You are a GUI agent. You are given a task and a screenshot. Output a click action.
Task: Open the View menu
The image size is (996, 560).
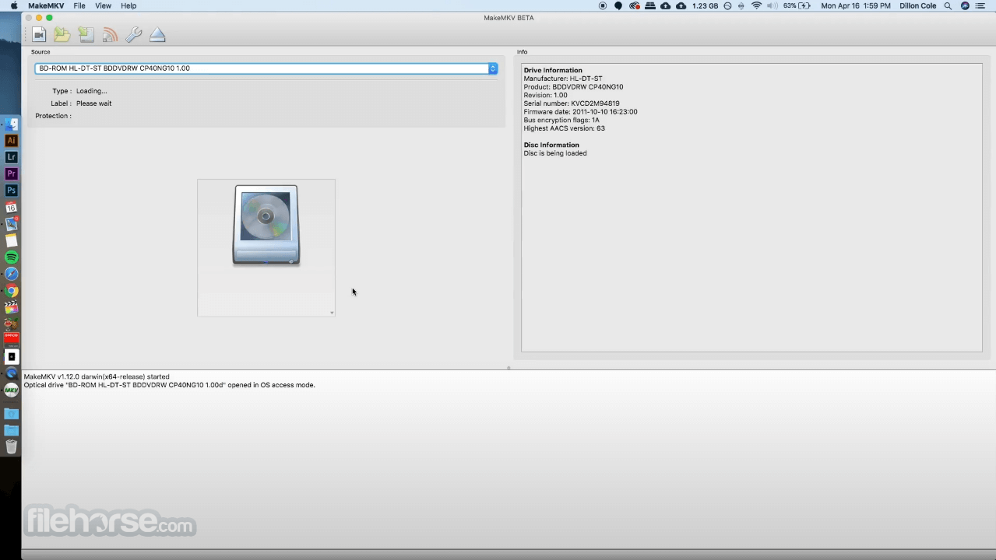coord(103,5)
